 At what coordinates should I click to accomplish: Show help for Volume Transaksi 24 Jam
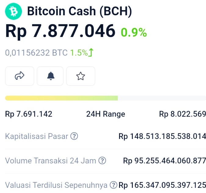point(102,161)
